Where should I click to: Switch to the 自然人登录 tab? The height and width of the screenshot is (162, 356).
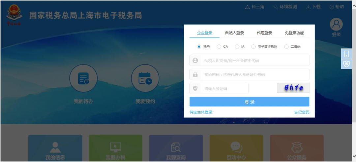[x=234, y=33]
